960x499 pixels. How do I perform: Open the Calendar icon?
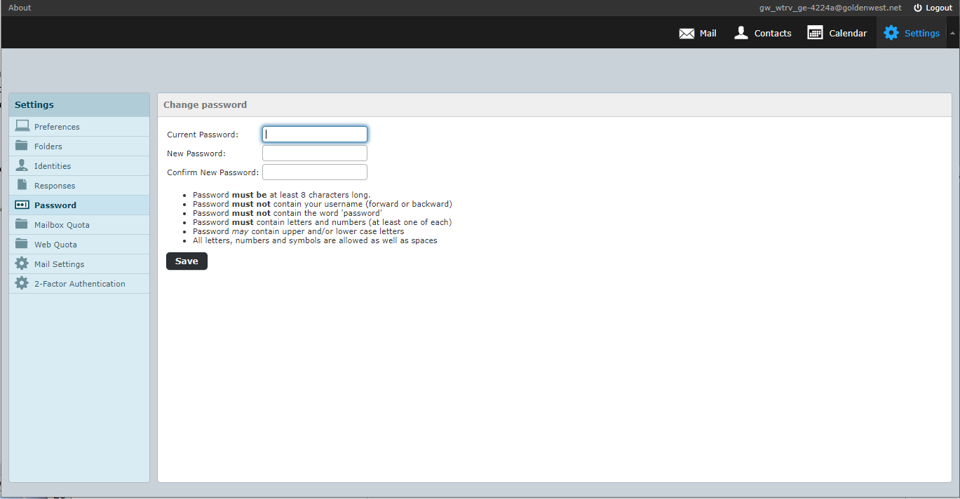point(814,32)
